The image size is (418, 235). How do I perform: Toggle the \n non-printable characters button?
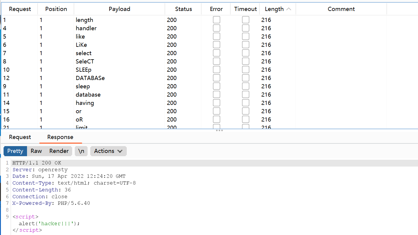click(81, 151)
